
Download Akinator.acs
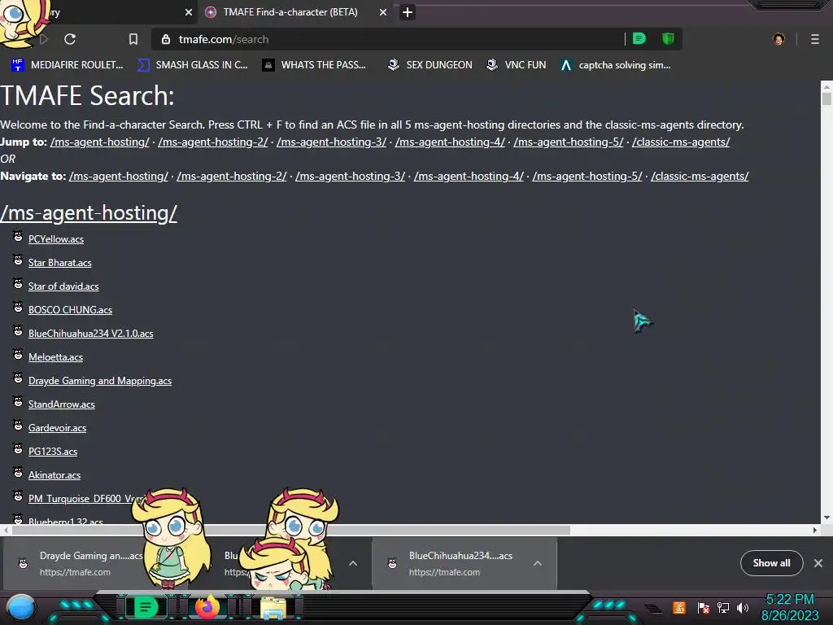(x=55, y=475)
